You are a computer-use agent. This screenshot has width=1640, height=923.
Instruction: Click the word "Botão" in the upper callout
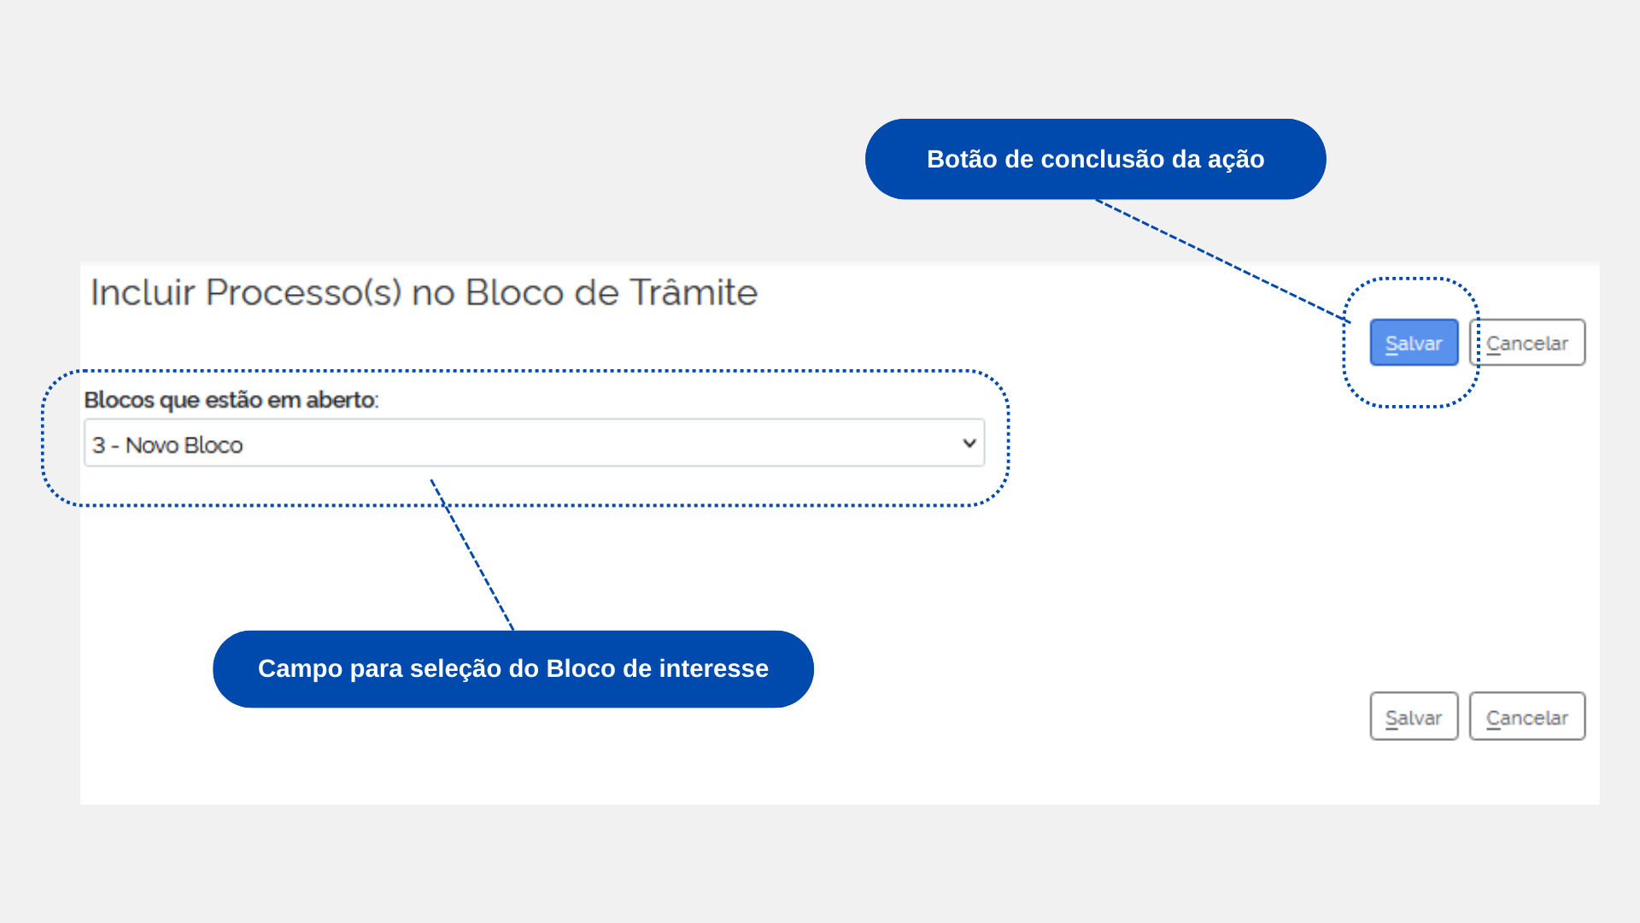pos(962,159)
